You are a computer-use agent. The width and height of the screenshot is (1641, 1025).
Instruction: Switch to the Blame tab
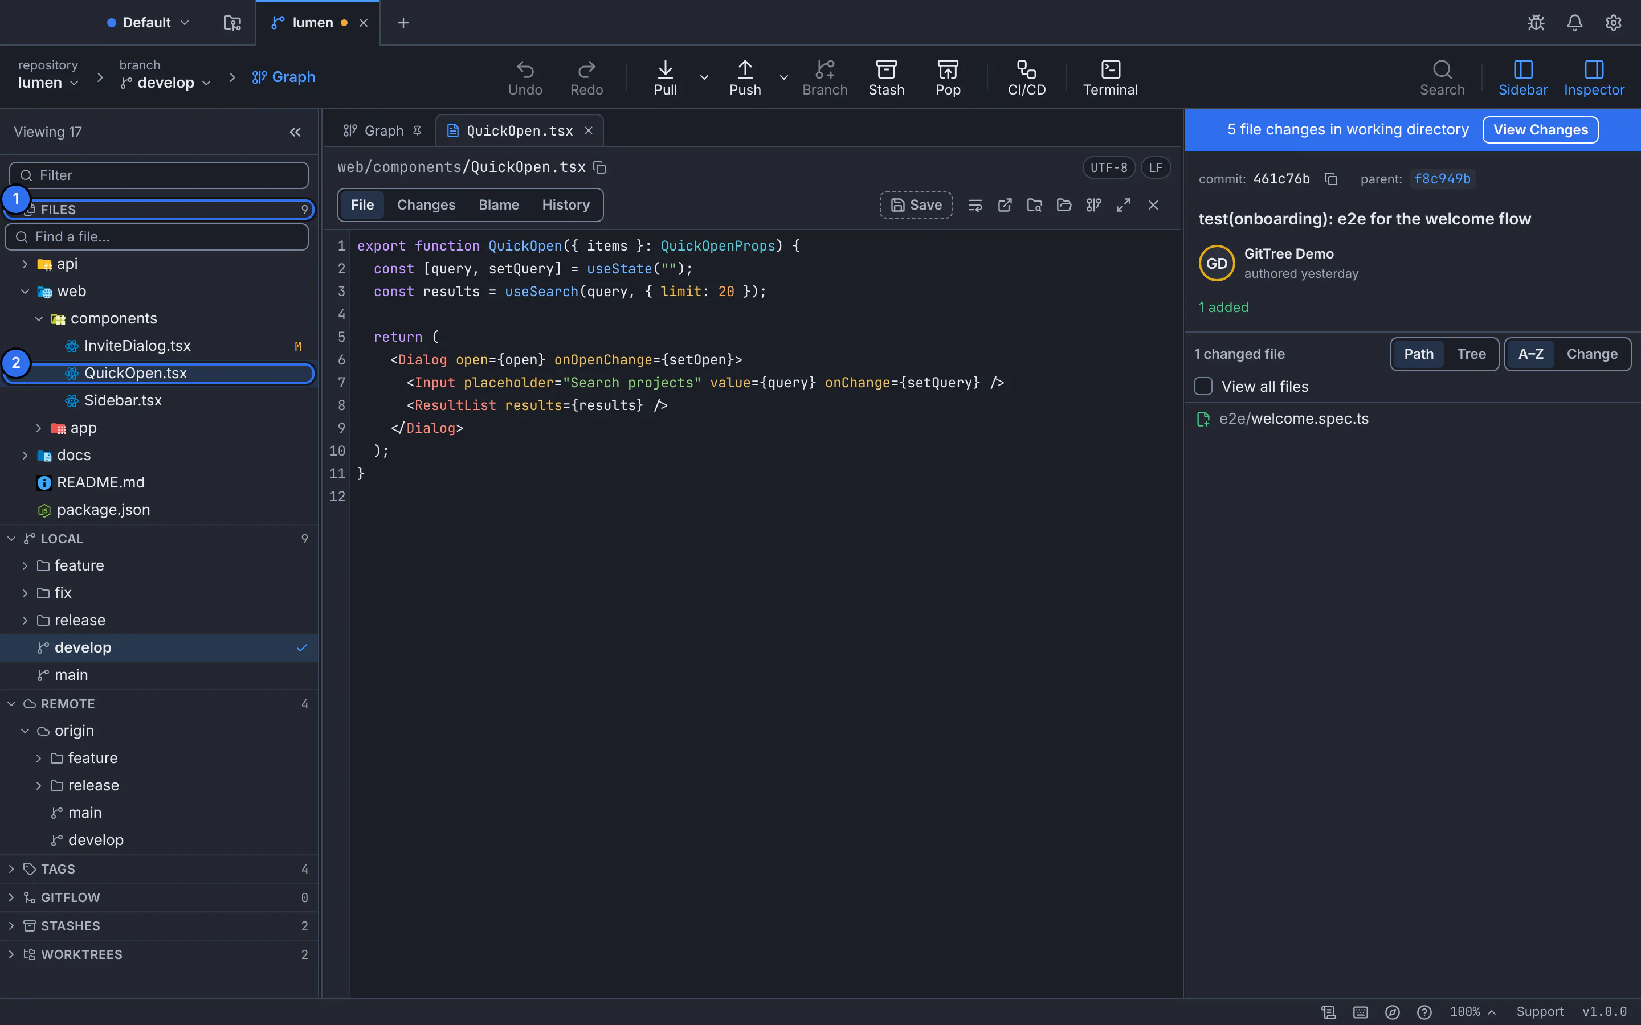[499, 205]
